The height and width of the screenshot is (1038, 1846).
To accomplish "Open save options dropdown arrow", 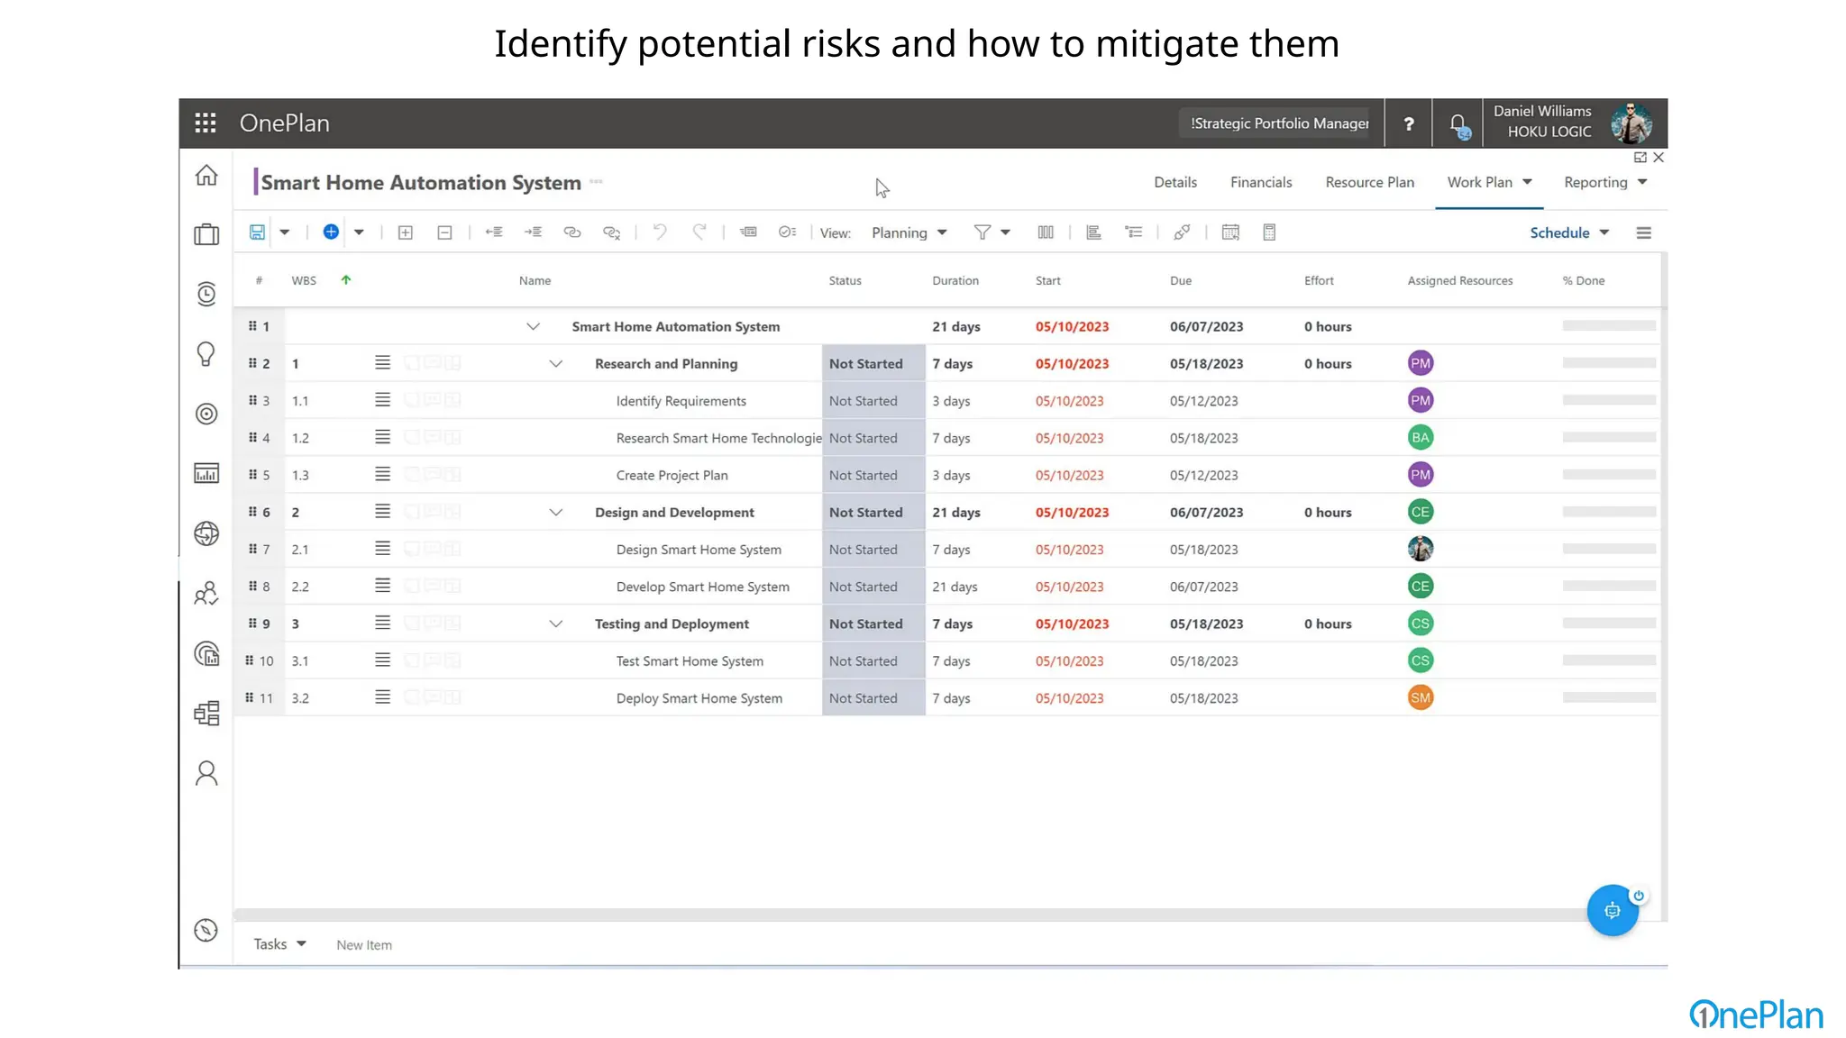I will click(x=285, y=232).
